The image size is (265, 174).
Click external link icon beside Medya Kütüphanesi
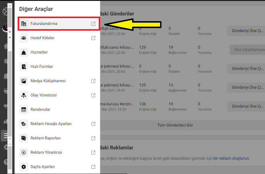[93, 81]
